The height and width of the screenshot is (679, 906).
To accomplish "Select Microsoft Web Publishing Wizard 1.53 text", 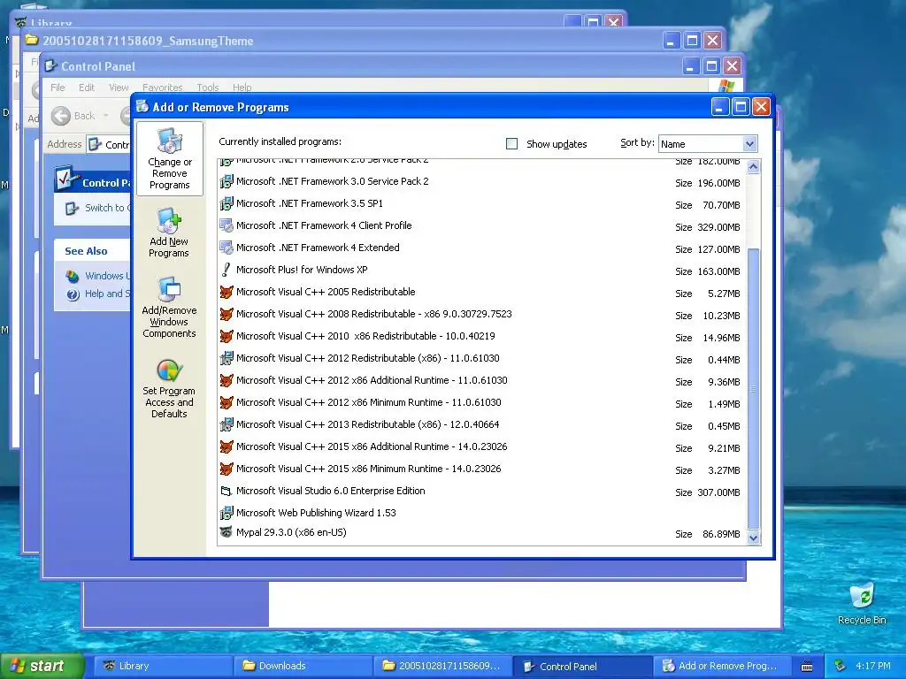I will pos(316,513).
